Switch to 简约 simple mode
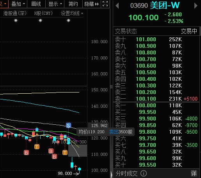The width and height of the screenshot is (201, 178). [73, 4]
